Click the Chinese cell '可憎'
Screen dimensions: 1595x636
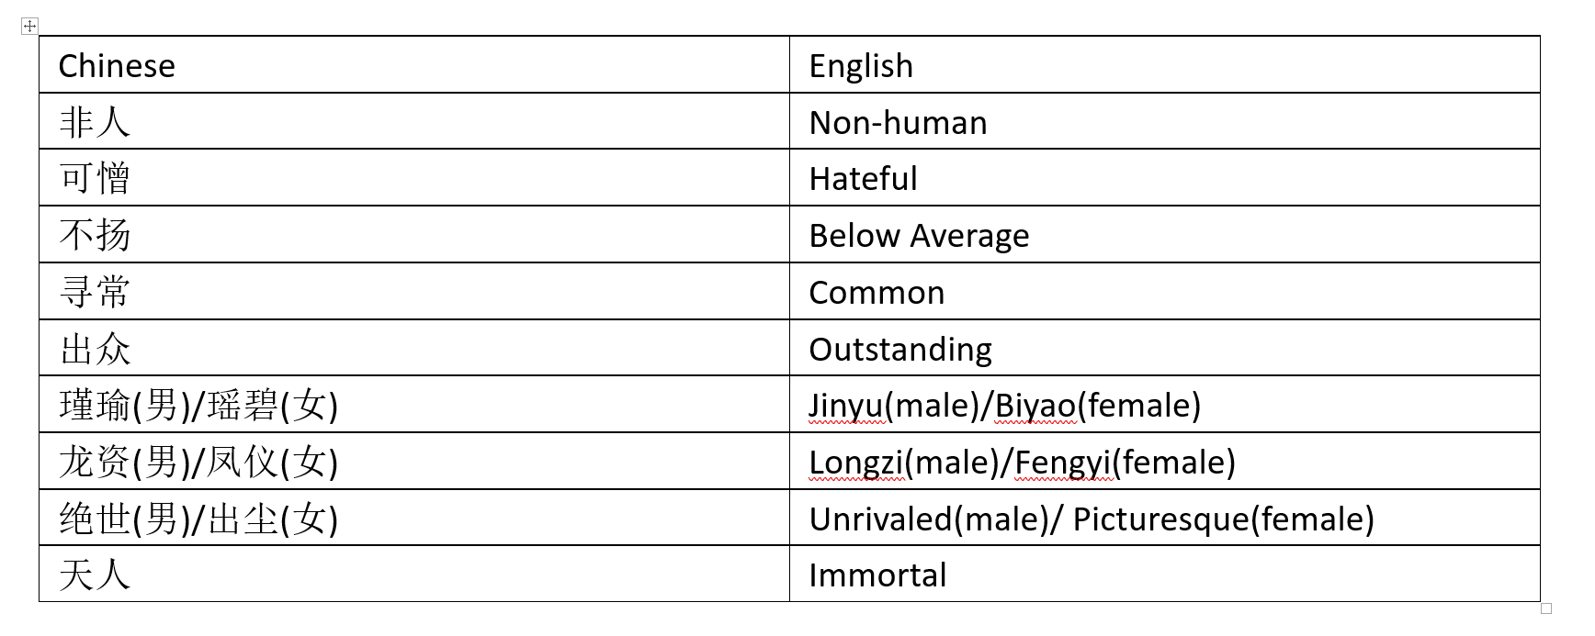coord(95,179)
